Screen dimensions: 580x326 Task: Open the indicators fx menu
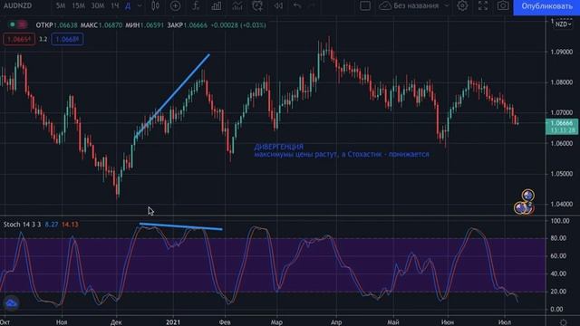click(196, 5)
